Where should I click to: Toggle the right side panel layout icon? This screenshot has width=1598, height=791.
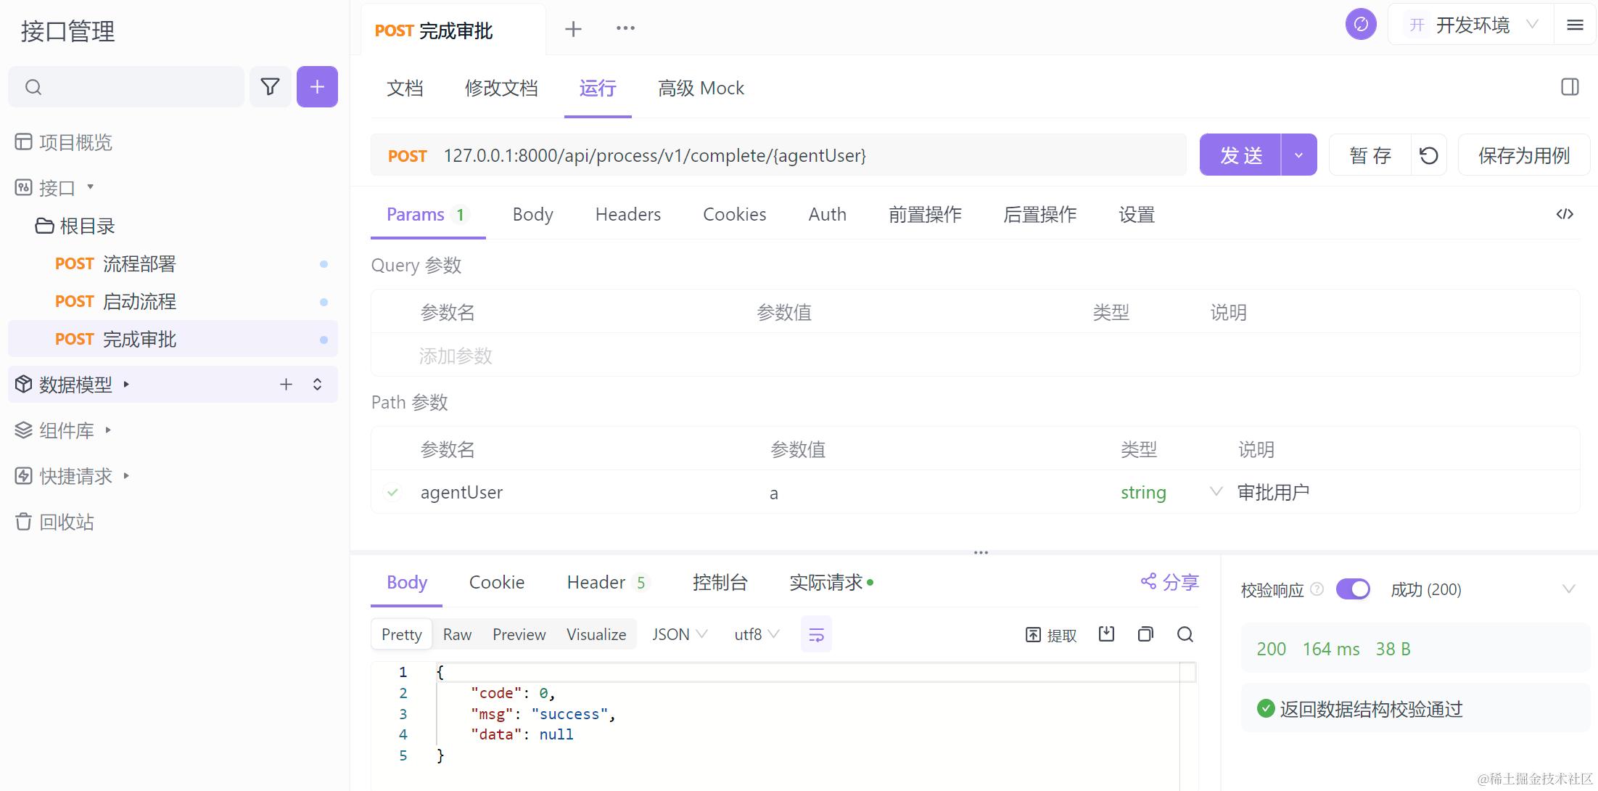[1570, 87]
